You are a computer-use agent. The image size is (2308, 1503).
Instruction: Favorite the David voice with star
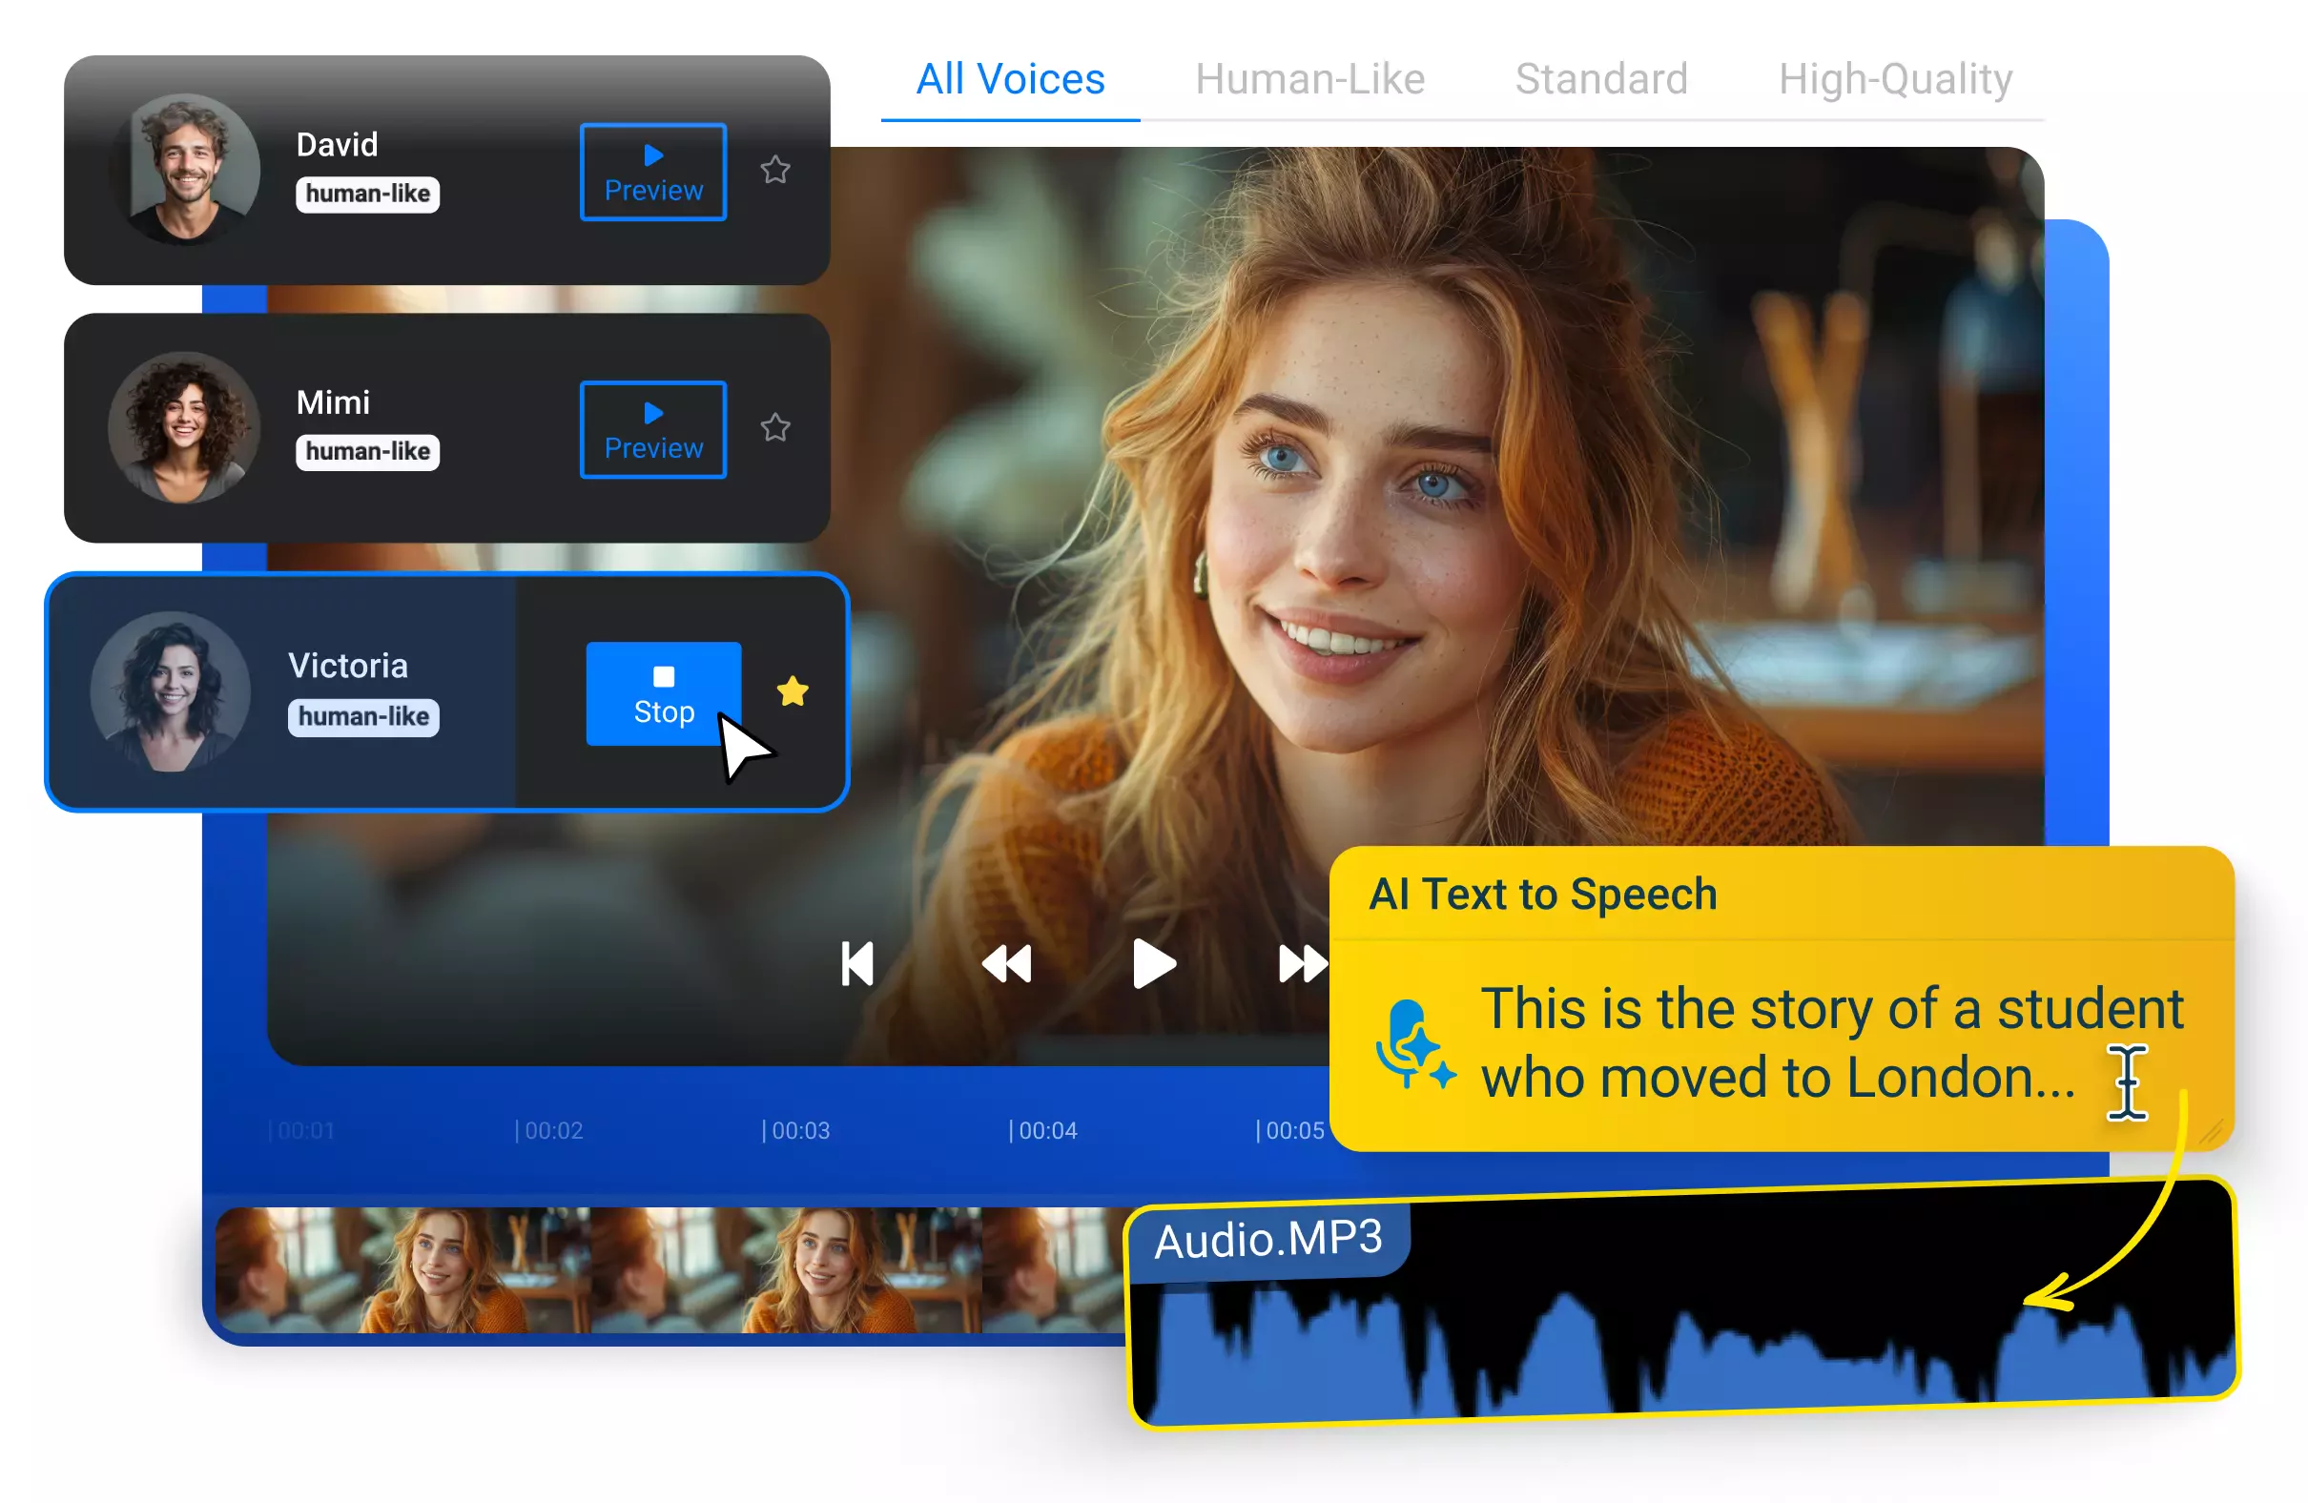coord(774,171)
